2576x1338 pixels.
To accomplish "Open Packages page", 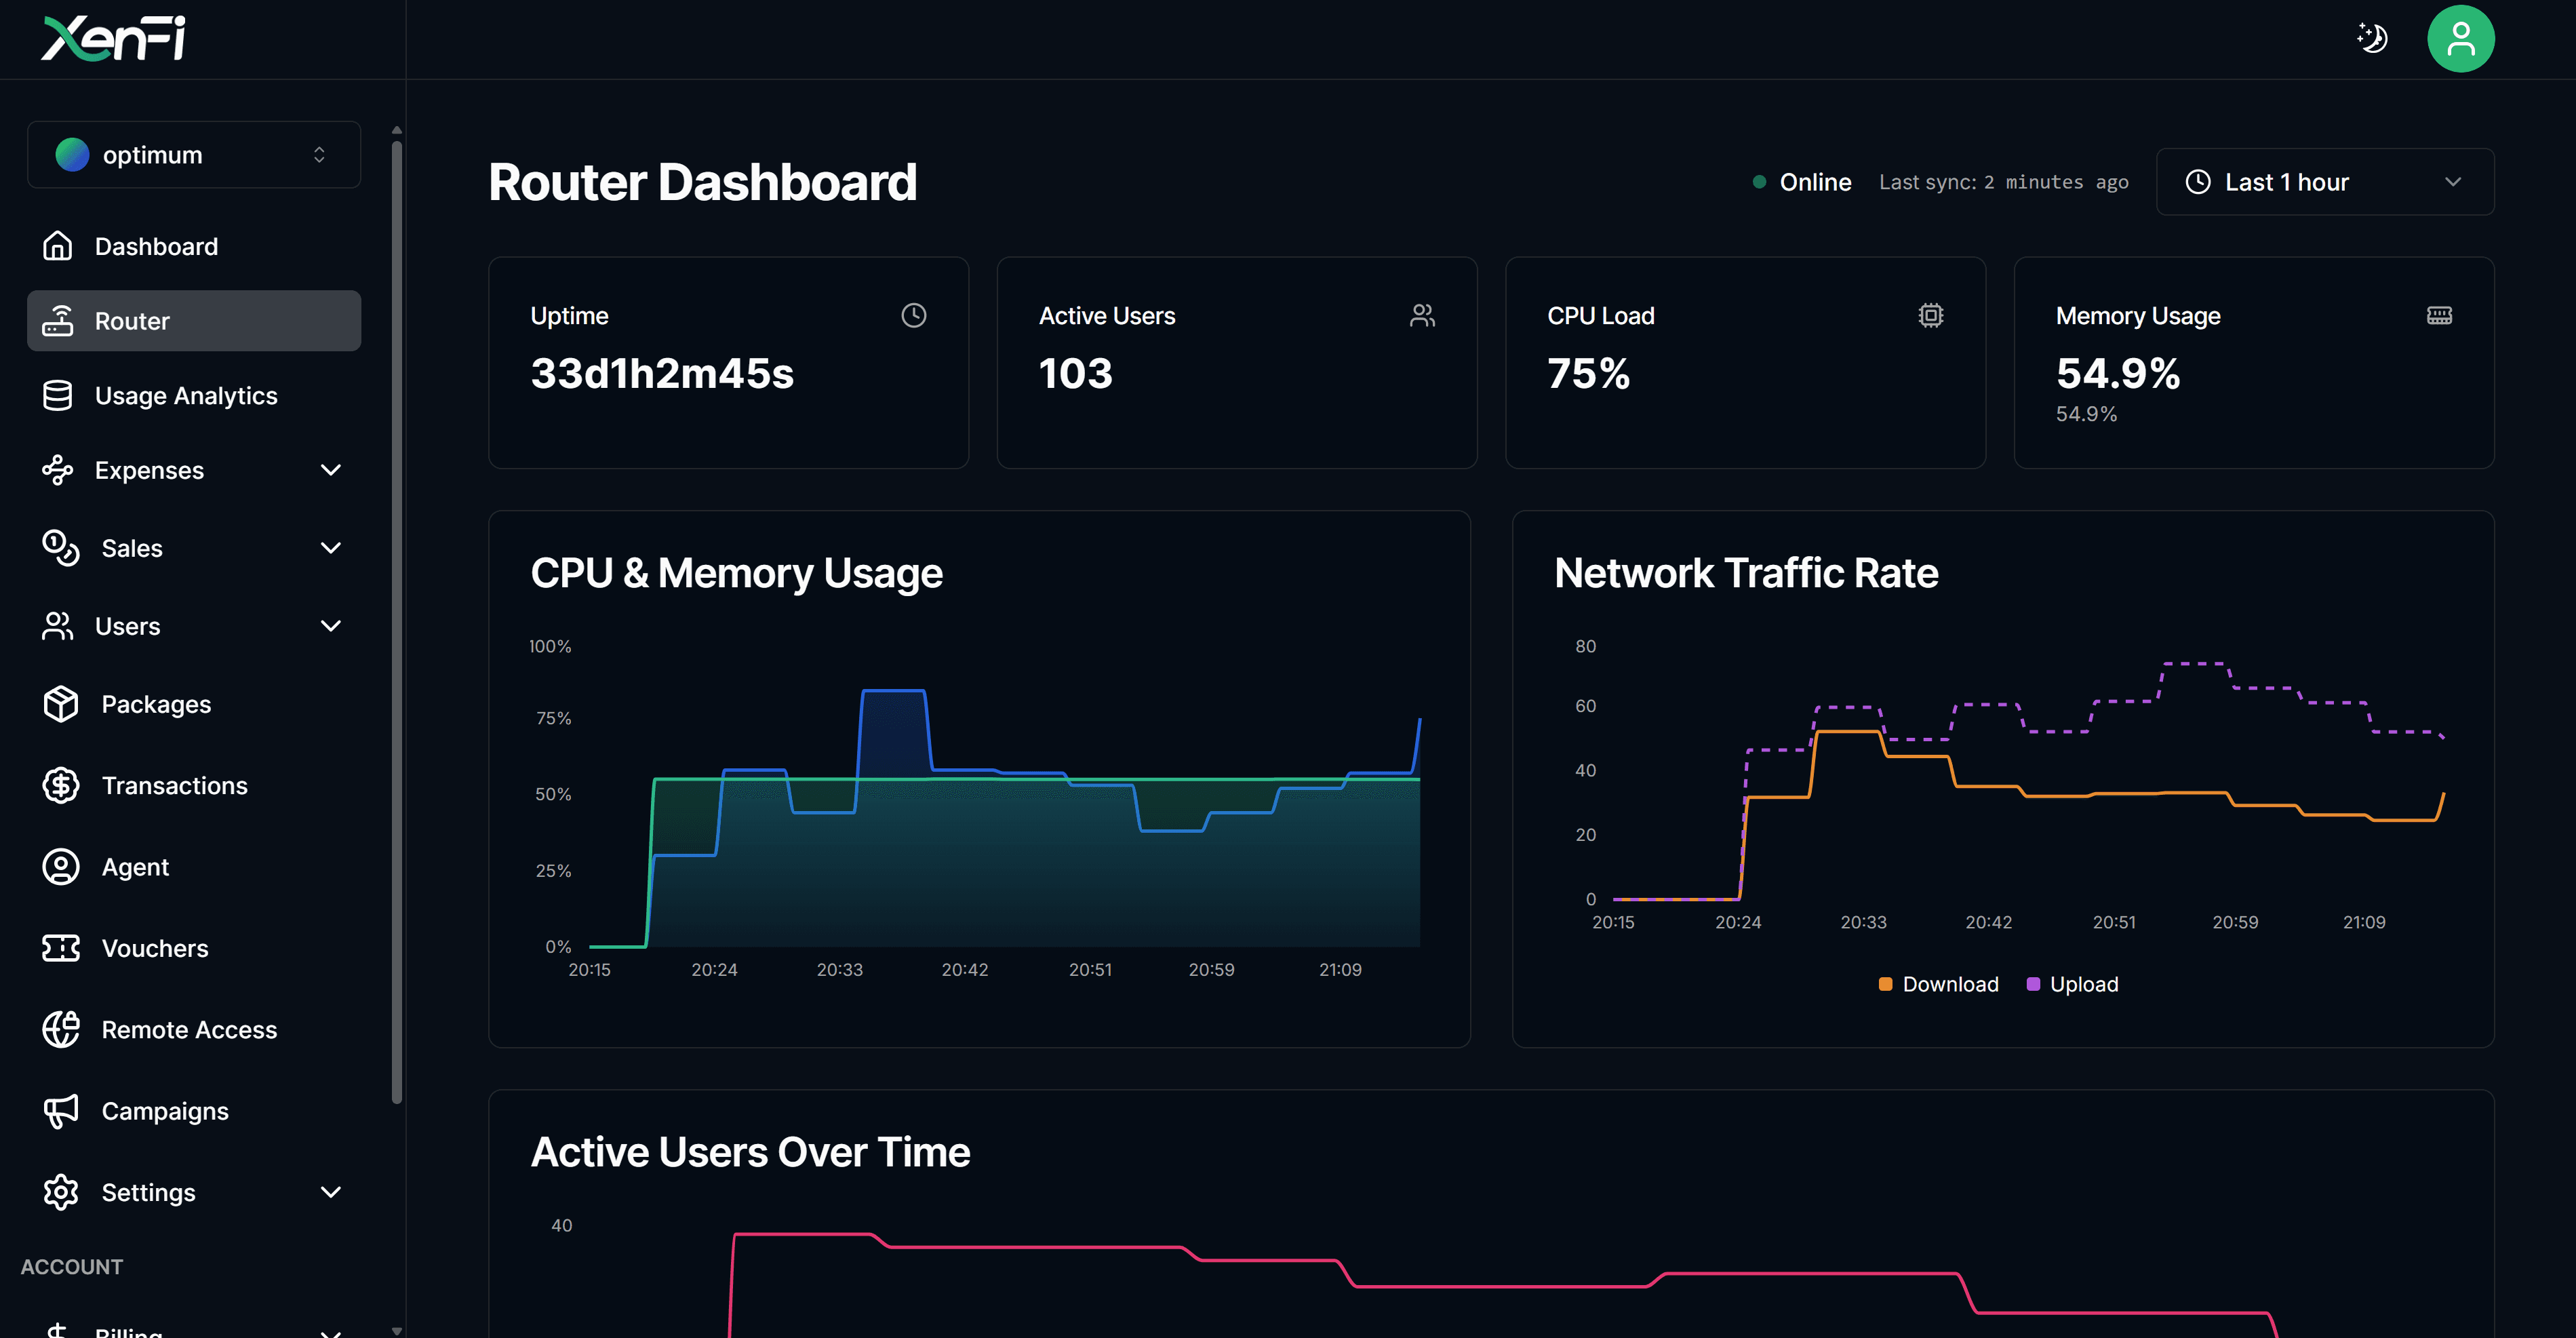I will pos(194,704).
